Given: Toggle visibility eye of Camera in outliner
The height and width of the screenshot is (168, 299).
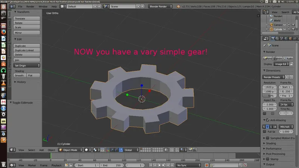Looking at the screenshot, I should tap(284, 25).
